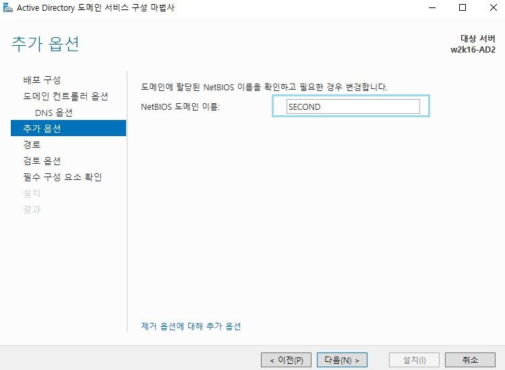Image resolution: width=505 pixels, height=370 pixels.
Task: Click the greyed-out 설치 step
Action: [x=32, y=193]
